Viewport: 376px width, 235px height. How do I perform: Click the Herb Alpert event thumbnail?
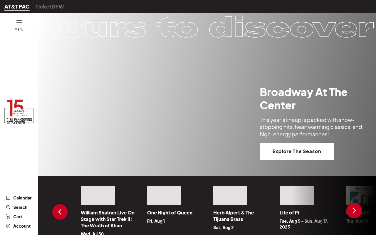tap(230, 195)
